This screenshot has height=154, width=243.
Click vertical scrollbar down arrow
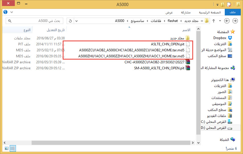tap(198, 143)
